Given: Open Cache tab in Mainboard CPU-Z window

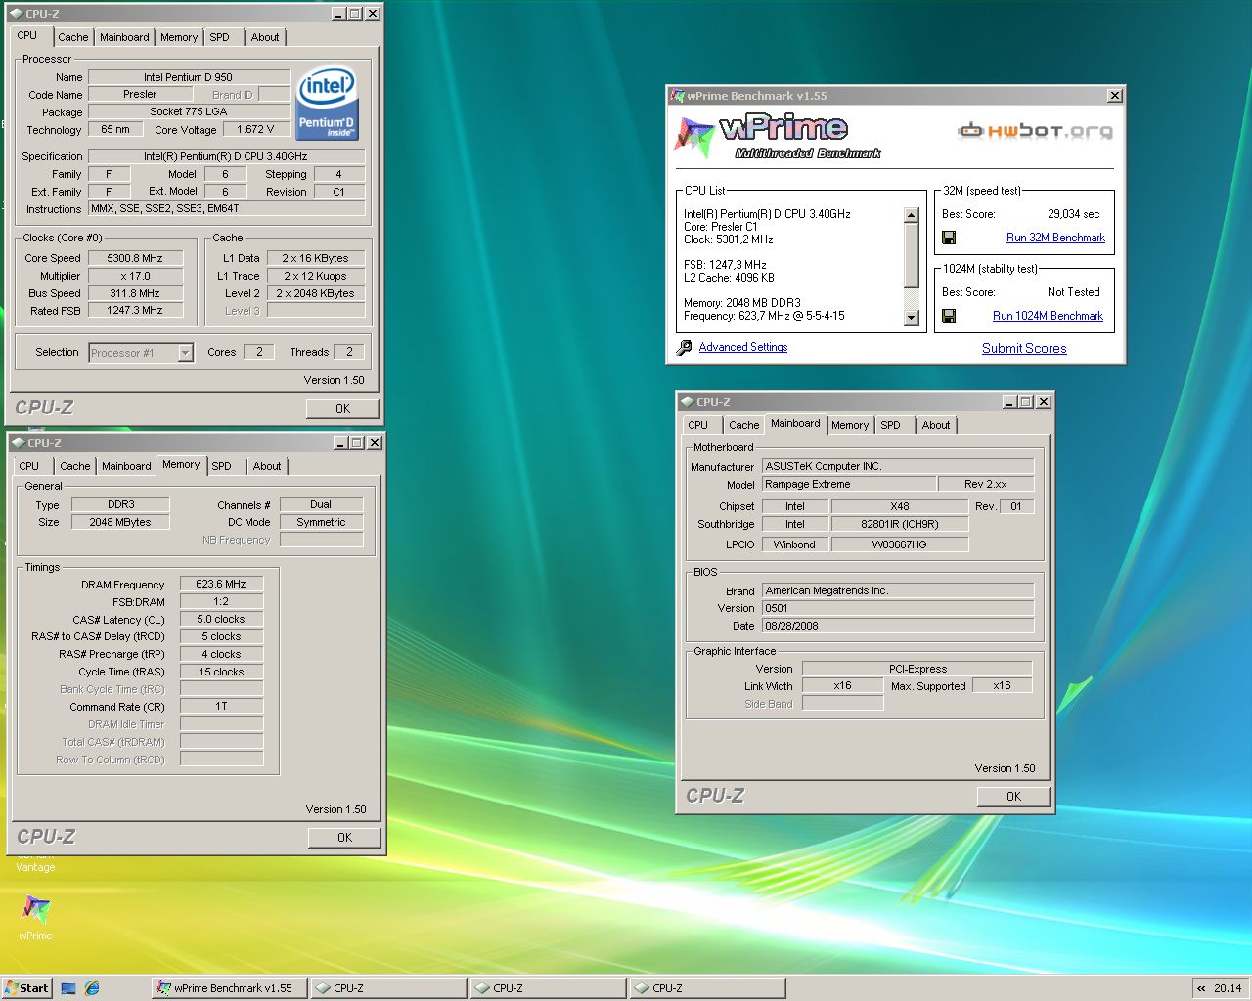Looking at the screenshot, I should (x=743, y=425).
